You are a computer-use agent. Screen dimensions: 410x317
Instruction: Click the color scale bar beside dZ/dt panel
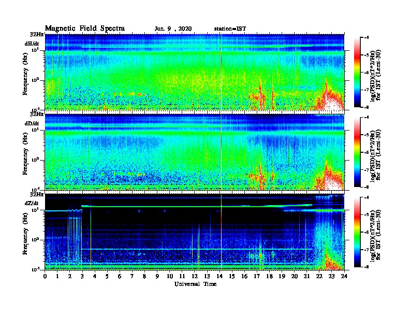357,232
